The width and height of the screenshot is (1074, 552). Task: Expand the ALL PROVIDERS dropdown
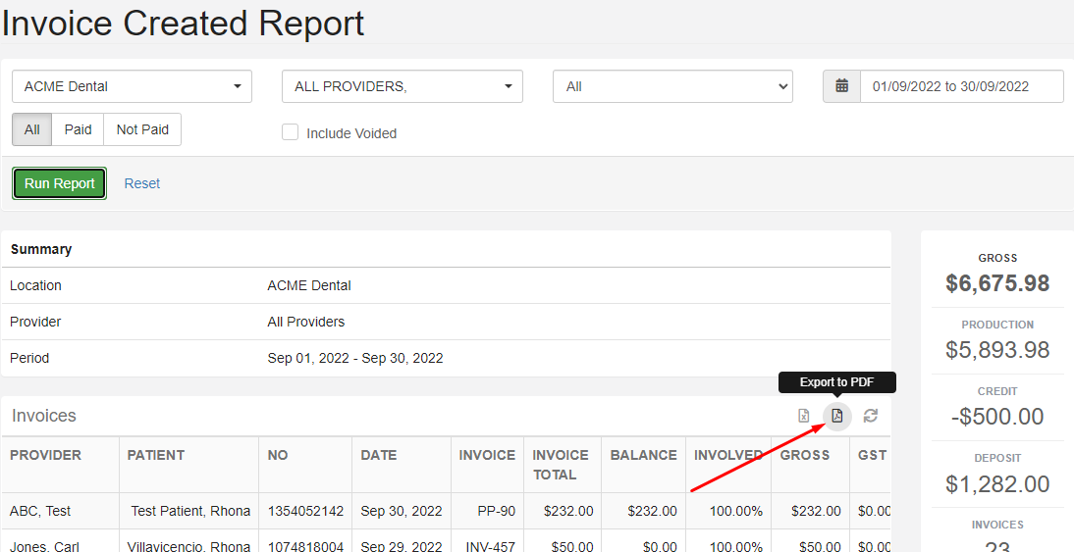click(403, 86)
